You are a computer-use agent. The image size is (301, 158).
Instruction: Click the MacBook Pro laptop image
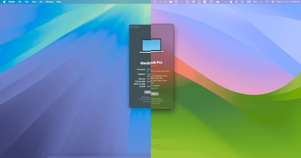click(x=151, y=46)
